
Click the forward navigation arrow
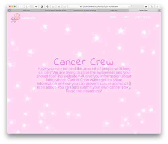(22, 7)
